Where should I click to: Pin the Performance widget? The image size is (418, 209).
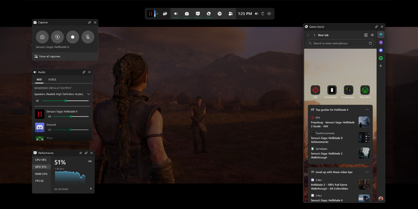[x=86, y=153]
